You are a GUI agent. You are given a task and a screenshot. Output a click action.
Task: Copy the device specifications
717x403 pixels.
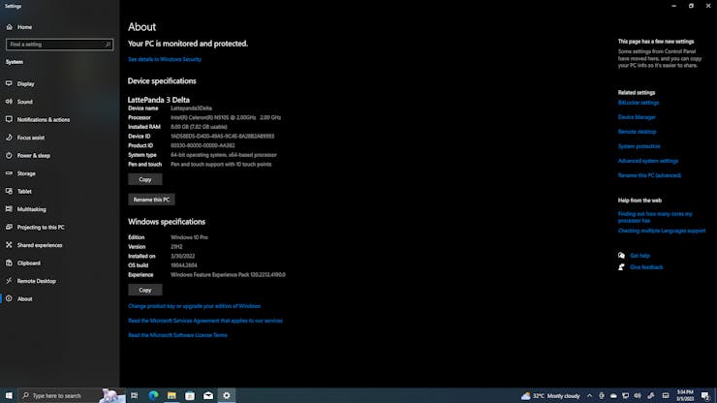pyautogui.click(x=145, y=179)
